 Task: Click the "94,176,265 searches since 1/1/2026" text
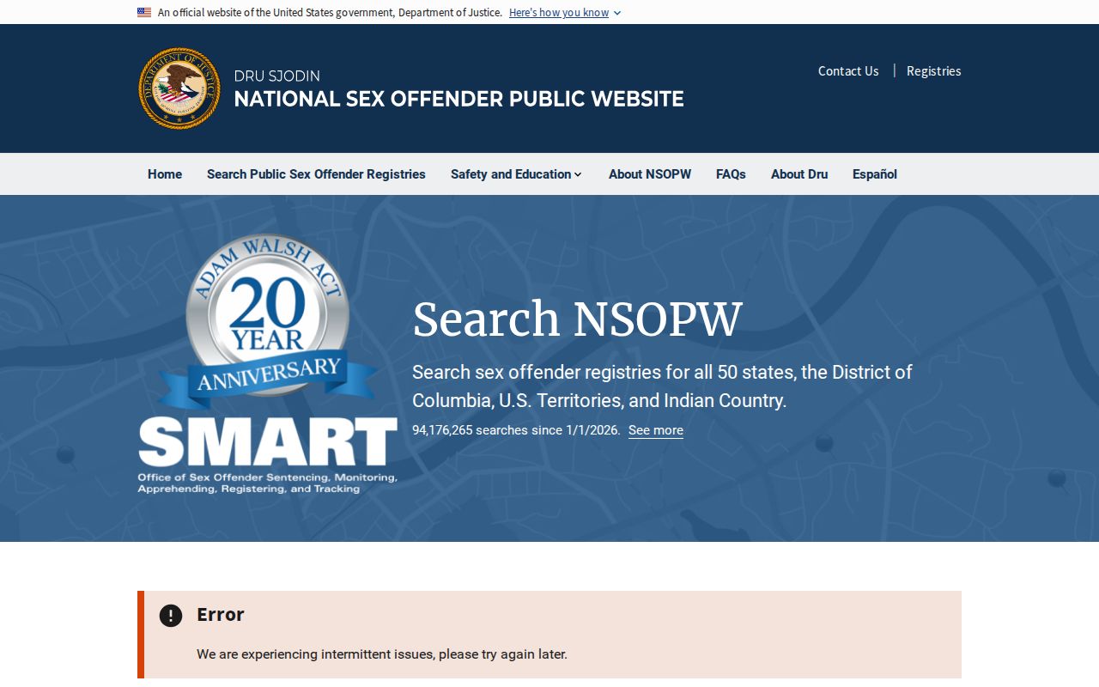click(516, 430)
